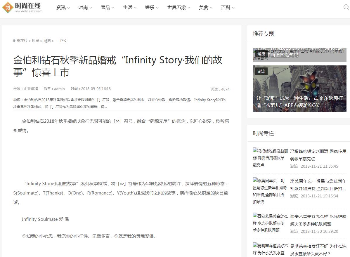Open the 娱乐 navigation menu
This screenshot has width=350, height=257.
pyautogui.click(x=152, y=8)
